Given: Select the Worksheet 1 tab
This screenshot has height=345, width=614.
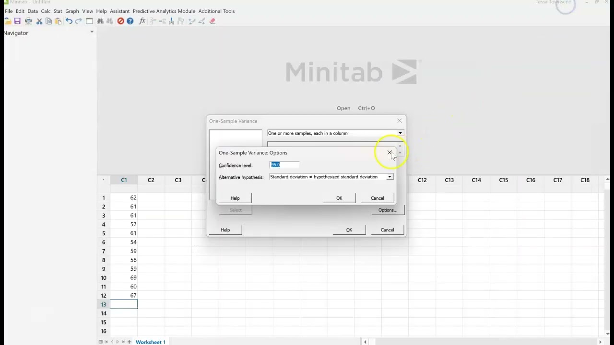Looking at the screenshot, I should pyautogui.click(x=151, y=342).
